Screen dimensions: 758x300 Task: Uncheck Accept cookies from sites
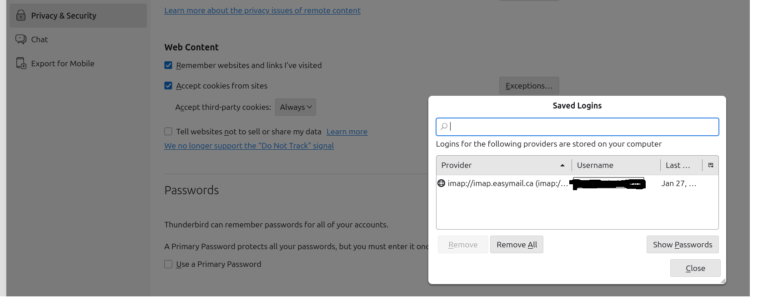[168, 86]
